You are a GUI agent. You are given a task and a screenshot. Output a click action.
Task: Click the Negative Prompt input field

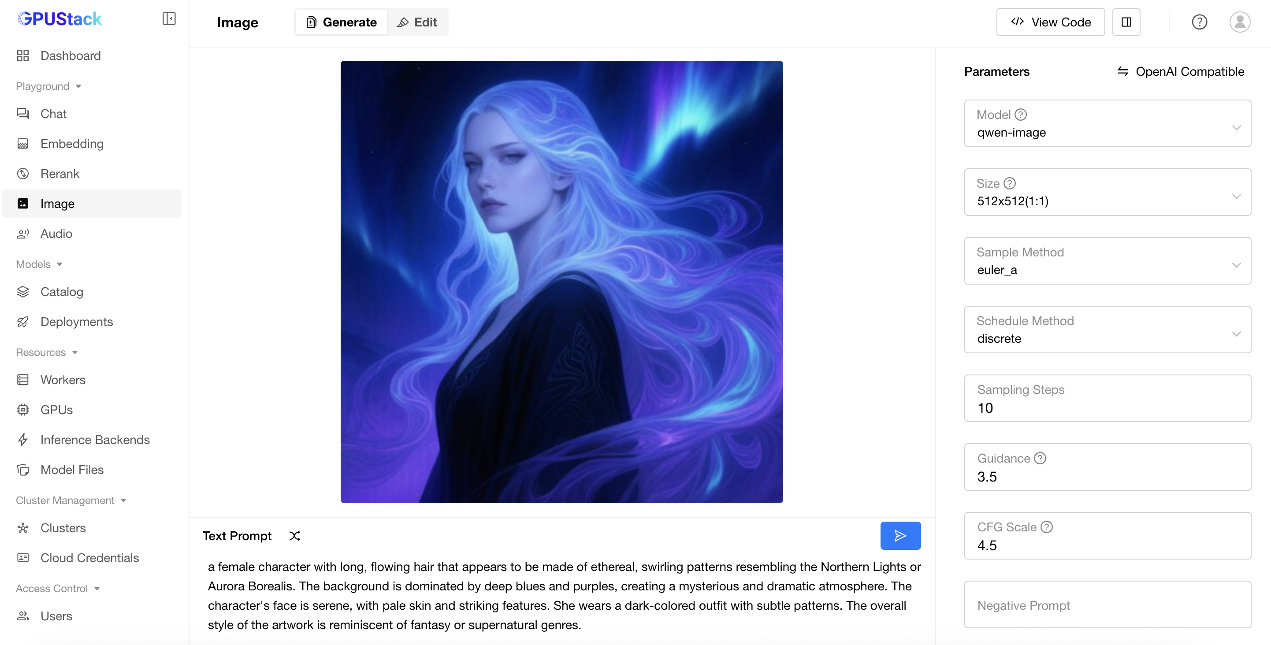[1107, 604]
